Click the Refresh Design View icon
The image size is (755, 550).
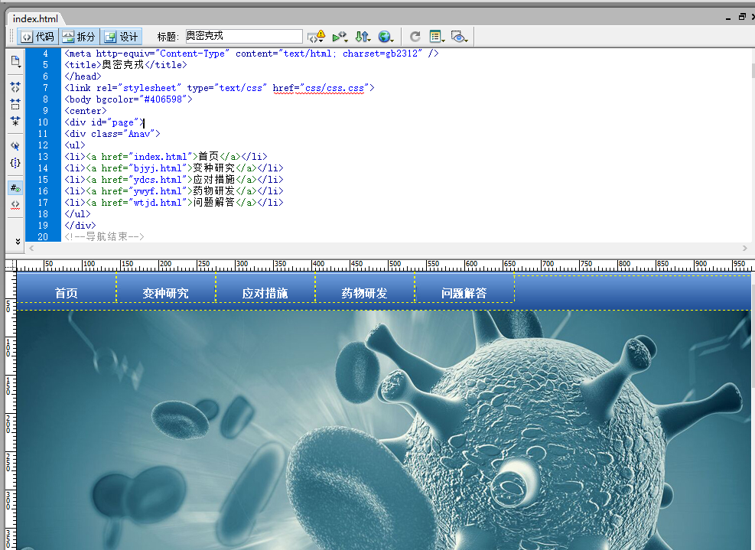click(415, 37)
